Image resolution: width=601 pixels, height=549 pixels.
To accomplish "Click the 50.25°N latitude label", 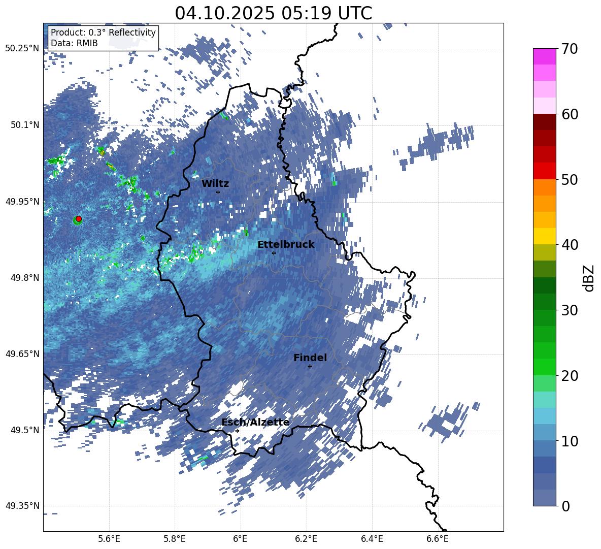I will coord(22,49).
